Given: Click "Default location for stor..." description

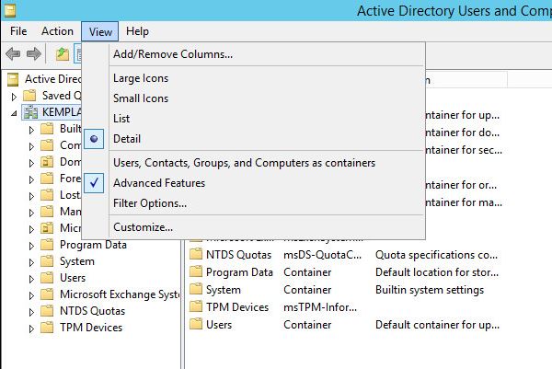Looking at the screenshot, I should (437, 272).
